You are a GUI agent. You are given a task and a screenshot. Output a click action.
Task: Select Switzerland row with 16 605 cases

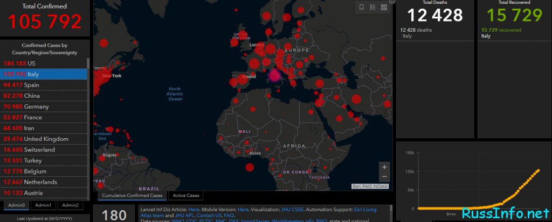[44, 149]
